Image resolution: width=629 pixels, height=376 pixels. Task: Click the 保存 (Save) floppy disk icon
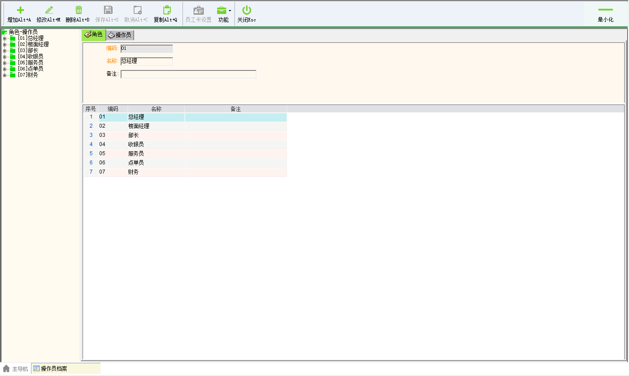tap(108, 10)
